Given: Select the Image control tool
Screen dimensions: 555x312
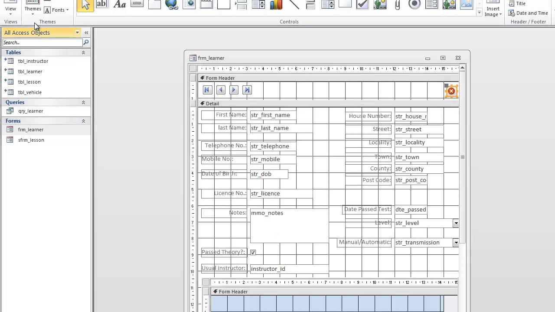Looking at the screenshot, I should (467, 4).
